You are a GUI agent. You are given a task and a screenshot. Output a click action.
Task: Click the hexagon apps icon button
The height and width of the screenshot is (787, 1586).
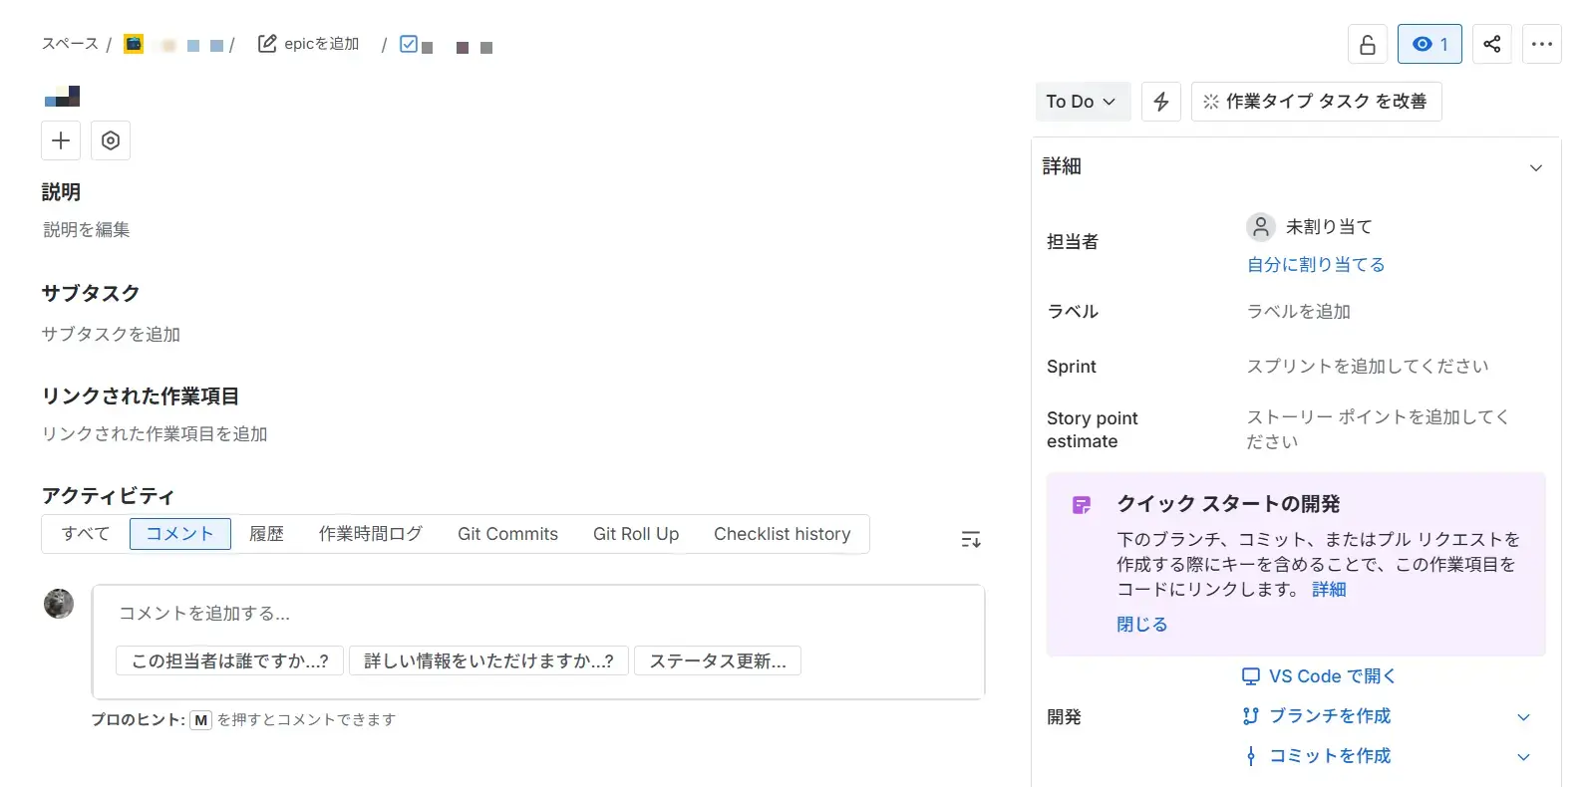click(x=111, y=140)
